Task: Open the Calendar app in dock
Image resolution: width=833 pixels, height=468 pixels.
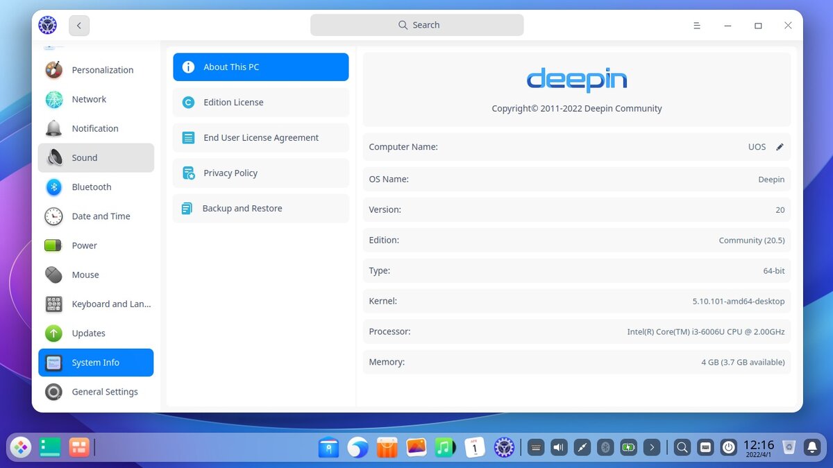Action: tap(474, 448)
